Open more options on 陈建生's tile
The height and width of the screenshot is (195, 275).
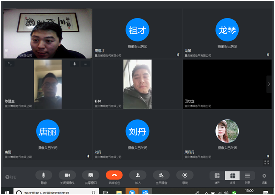tap(85, 64)
